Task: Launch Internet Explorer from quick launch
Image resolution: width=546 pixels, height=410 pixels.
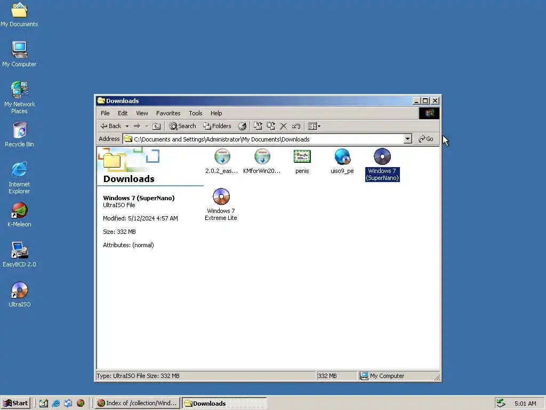Action: (55, 403)
